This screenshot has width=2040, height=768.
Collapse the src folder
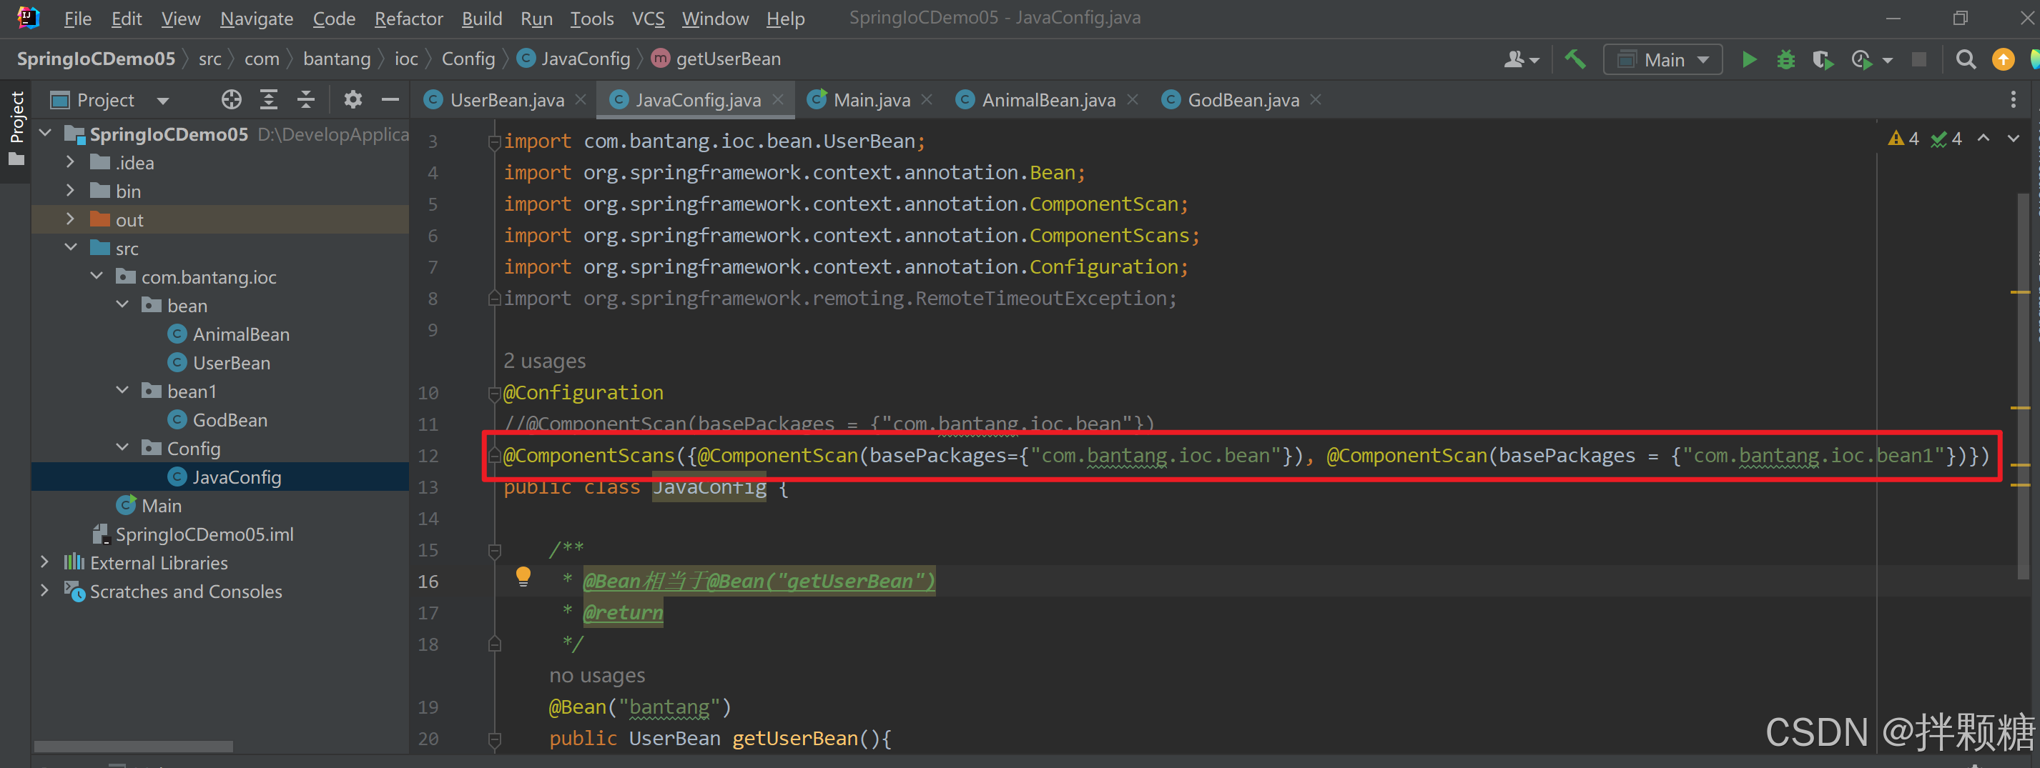click(x=72, y=248)
